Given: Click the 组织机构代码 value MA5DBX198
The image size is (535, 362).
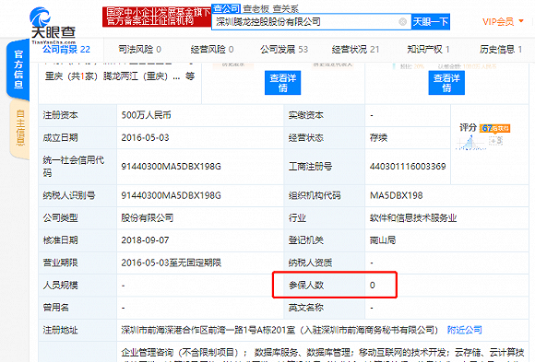Looking at the screenshot, I should (x=396, y=195).
